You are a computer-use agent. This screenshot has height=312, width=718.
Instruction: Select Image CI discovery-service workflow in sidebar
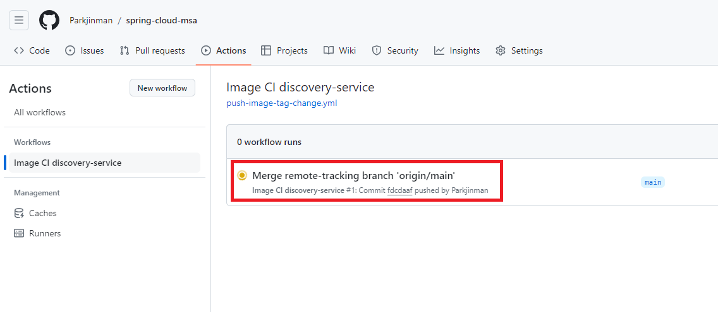pos(104,163)
